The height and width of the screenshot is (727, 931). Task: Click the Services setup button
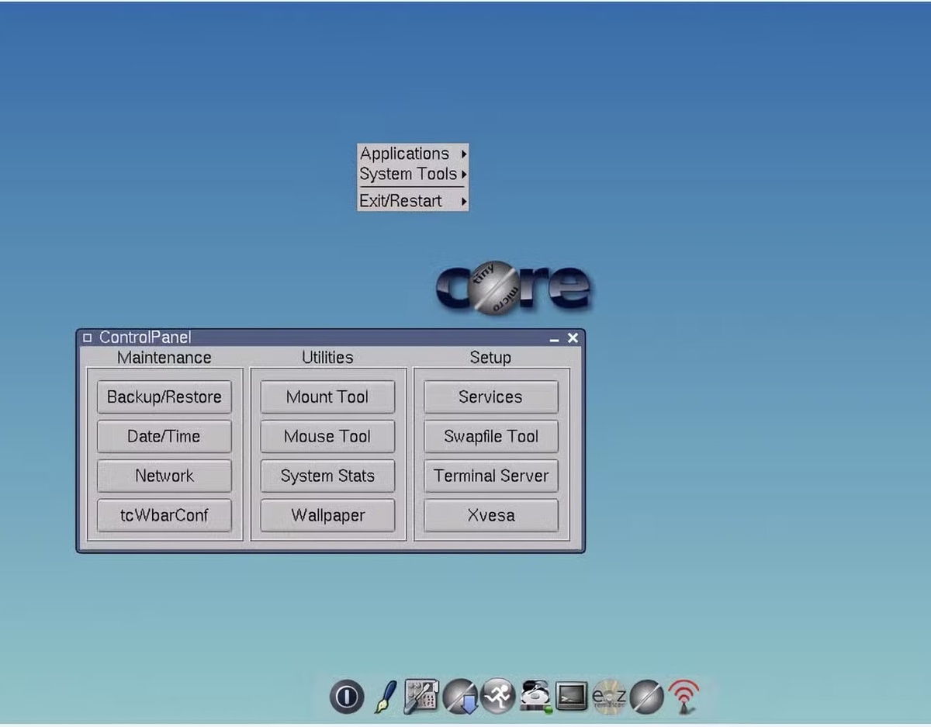pyautogui.click(x=491, y=396)
